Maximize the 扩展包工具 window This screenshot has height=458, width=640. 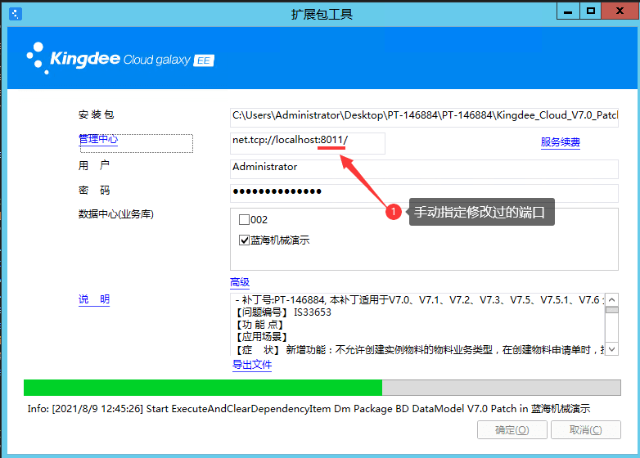point(589,11)
